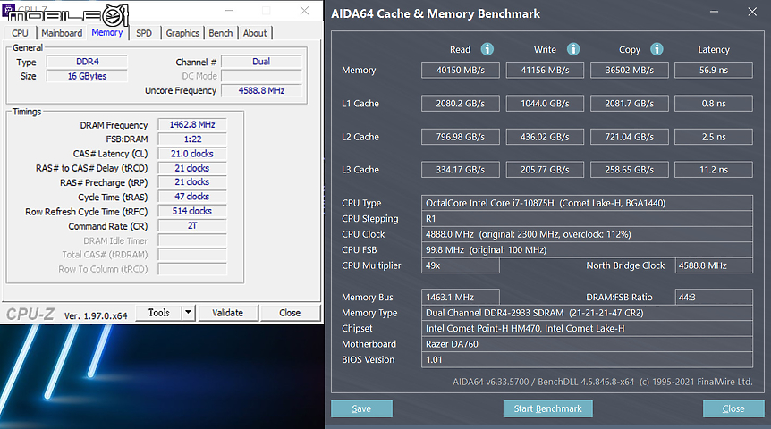The width and height of the screenshot is (771, 429).
Task: Select the Memory tab in CPU-Z
Action: coord(106,32)
